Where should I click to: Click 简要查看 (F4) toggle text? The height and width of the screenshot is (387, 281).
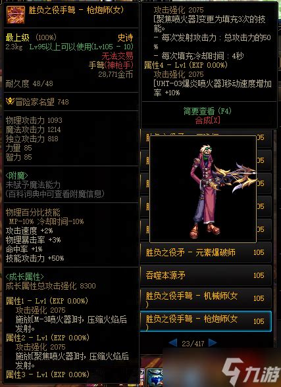pos(207,111)
